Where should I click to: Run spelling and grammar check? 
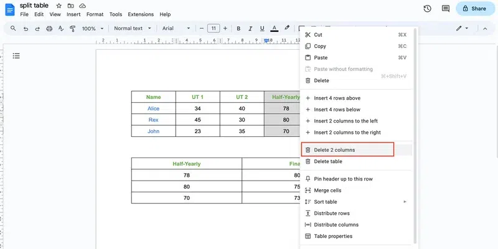click(61, 29)
